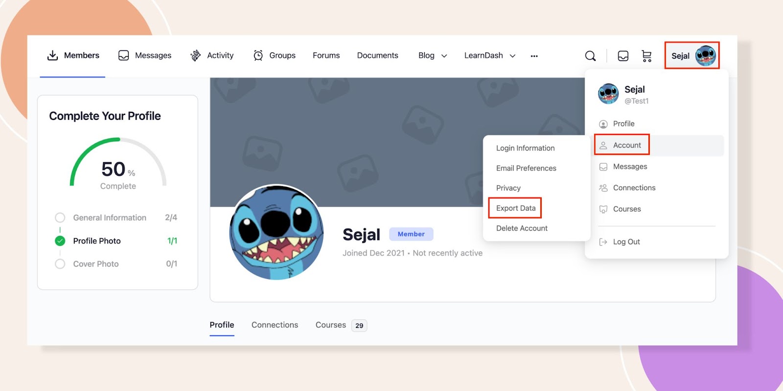Open the Blog menu item
The height and width of the screenshot is (391, 783).
[426, 55]
